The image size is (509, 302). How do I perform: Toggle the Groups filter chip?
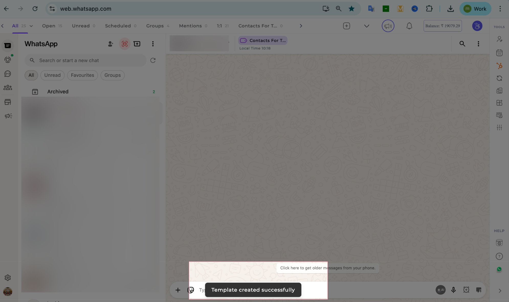[x=113, y=75]
